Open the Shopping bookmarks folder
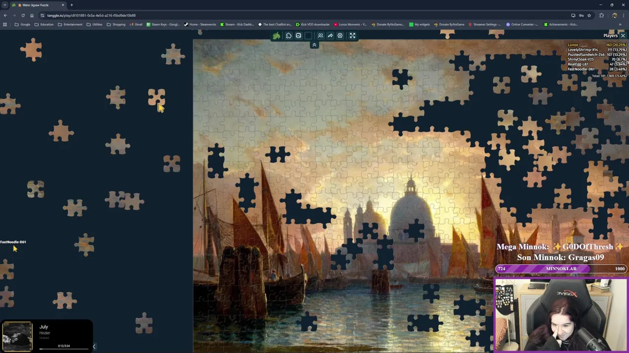 116,24
